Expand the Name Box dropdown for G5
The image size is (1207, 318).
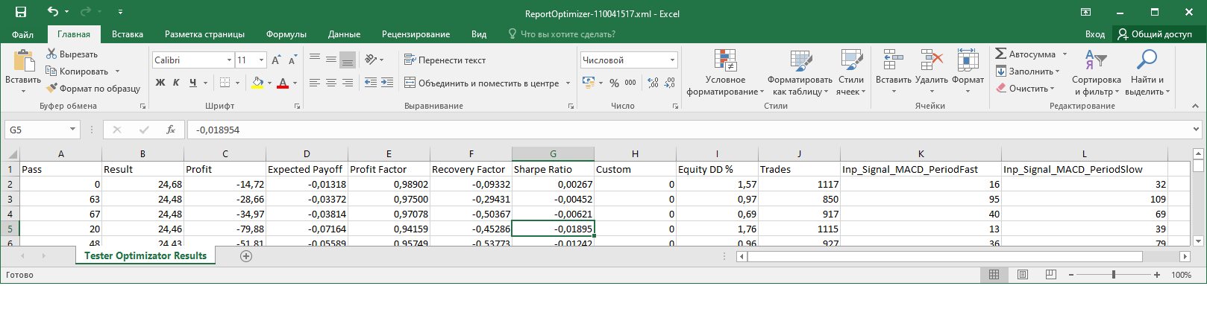click(x=72, y=130)
